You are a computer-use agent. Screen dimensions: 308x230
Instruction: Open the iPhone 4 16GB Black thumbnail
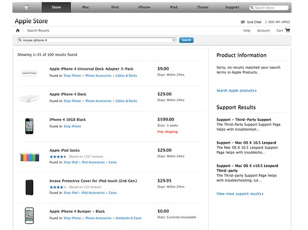30,126
